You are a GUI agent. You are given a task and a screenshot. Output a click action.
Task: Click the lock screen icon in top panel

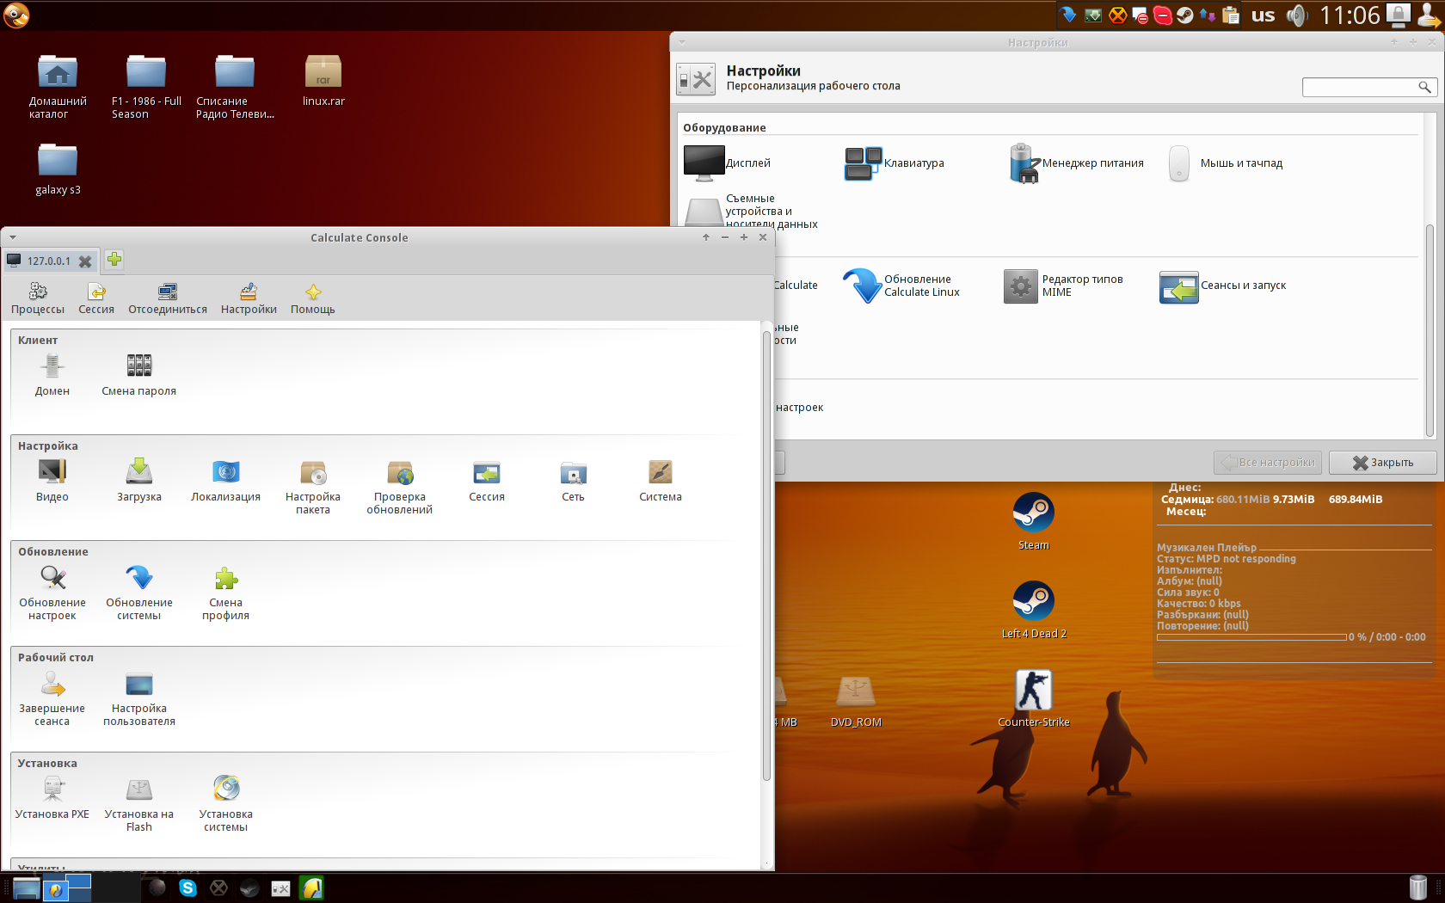click(x=1399, y=15)
